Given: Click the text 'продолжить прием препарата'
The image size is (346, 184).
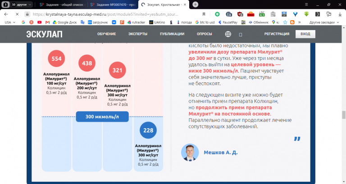Looking at the screenshot, I should click(x=234, y=108).
